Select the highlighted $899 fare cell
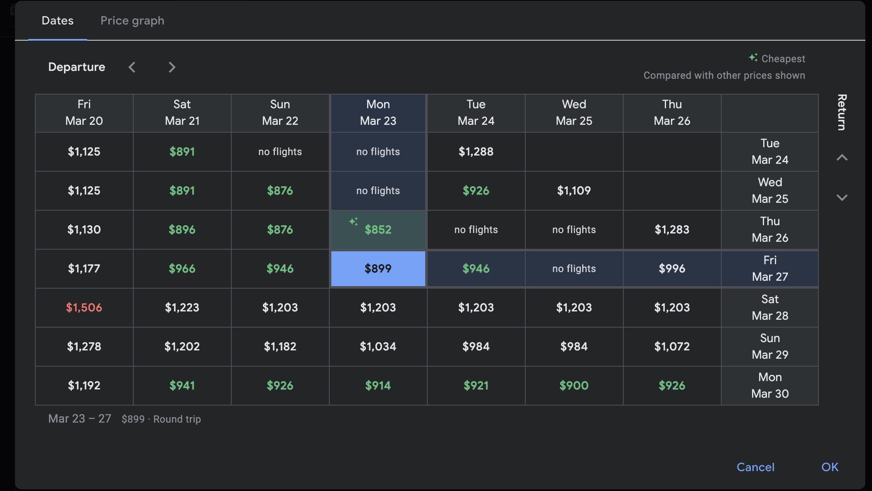Screen dimensions: 872x491 click(378, 268)
